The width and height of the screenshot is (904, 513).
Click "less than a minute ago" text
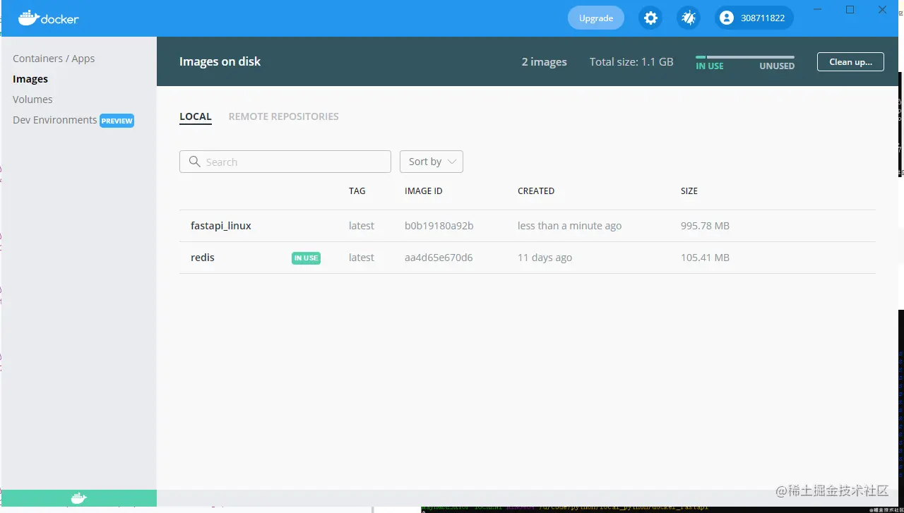570,226
